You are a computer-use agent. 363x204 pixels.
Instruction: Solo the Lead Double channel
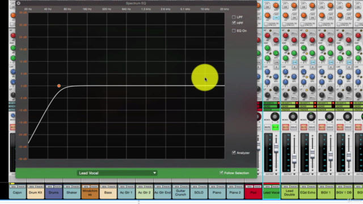(293, 127)
